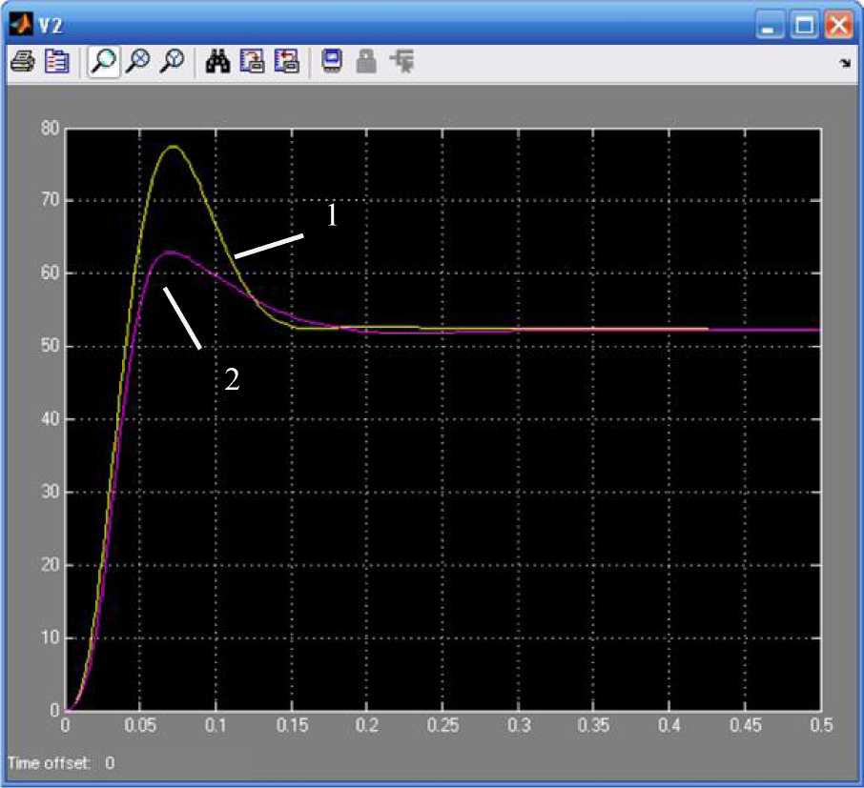Image resolution: width=864 pixels, height=788 pixels.
Task: Click the grayed Lock axes selection padlock
Action: tap(366, 61)
